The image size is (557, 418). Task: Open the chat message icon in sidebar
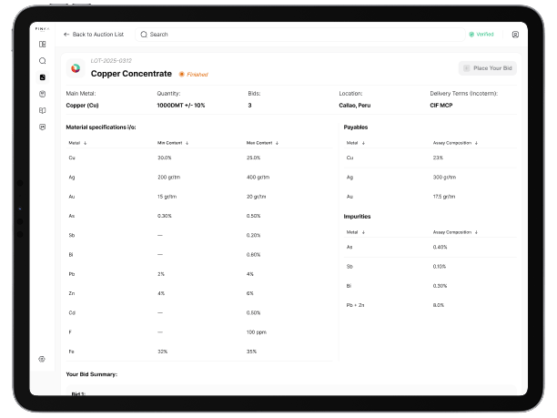pyautogui.click(x=42, y=127)
